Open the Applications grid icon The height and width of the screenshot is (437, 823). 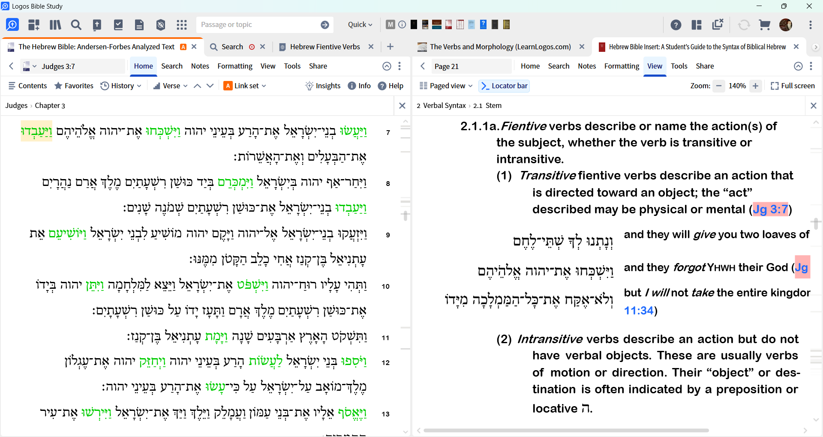(x=182, y=25)
